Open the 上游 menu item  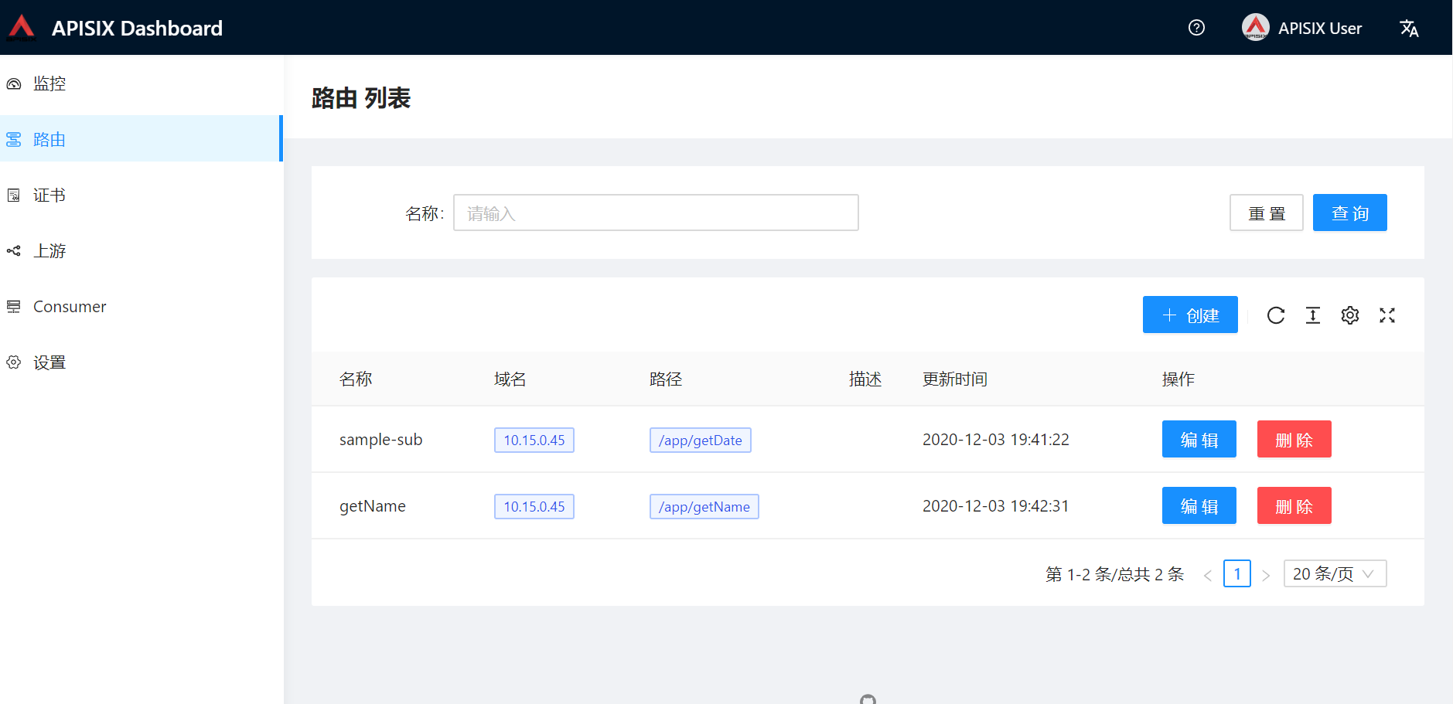[x=141, y=250]
